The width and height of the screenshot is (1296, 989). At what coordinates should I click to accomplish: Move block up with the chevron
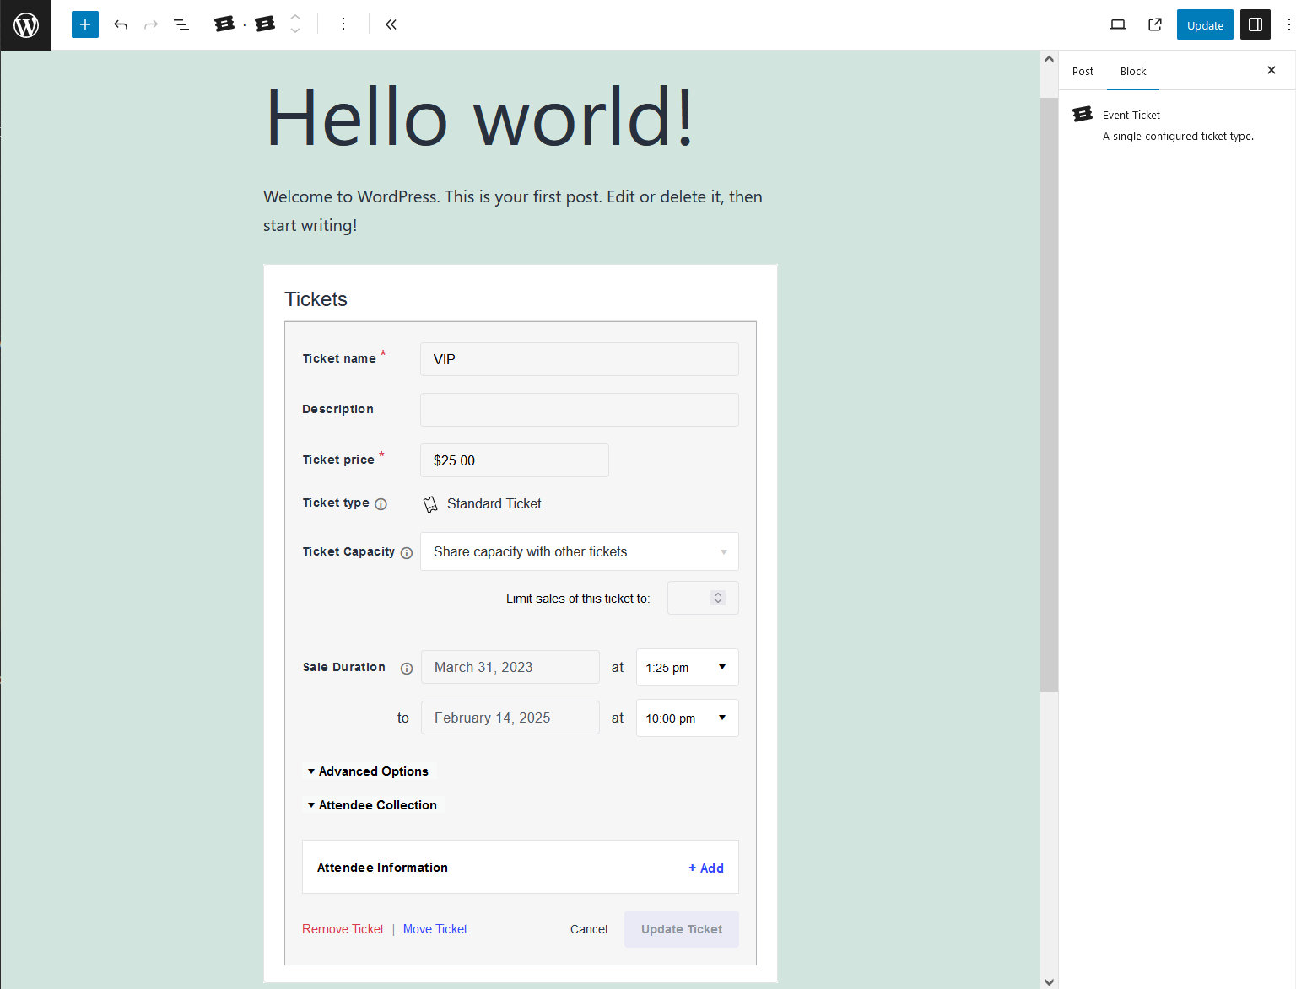pos(295,17)
